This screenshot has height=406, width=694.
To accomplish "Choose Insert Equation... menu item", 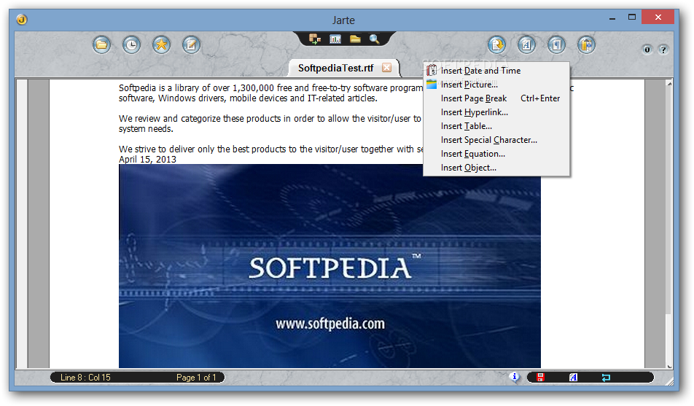I will point(496,154).
